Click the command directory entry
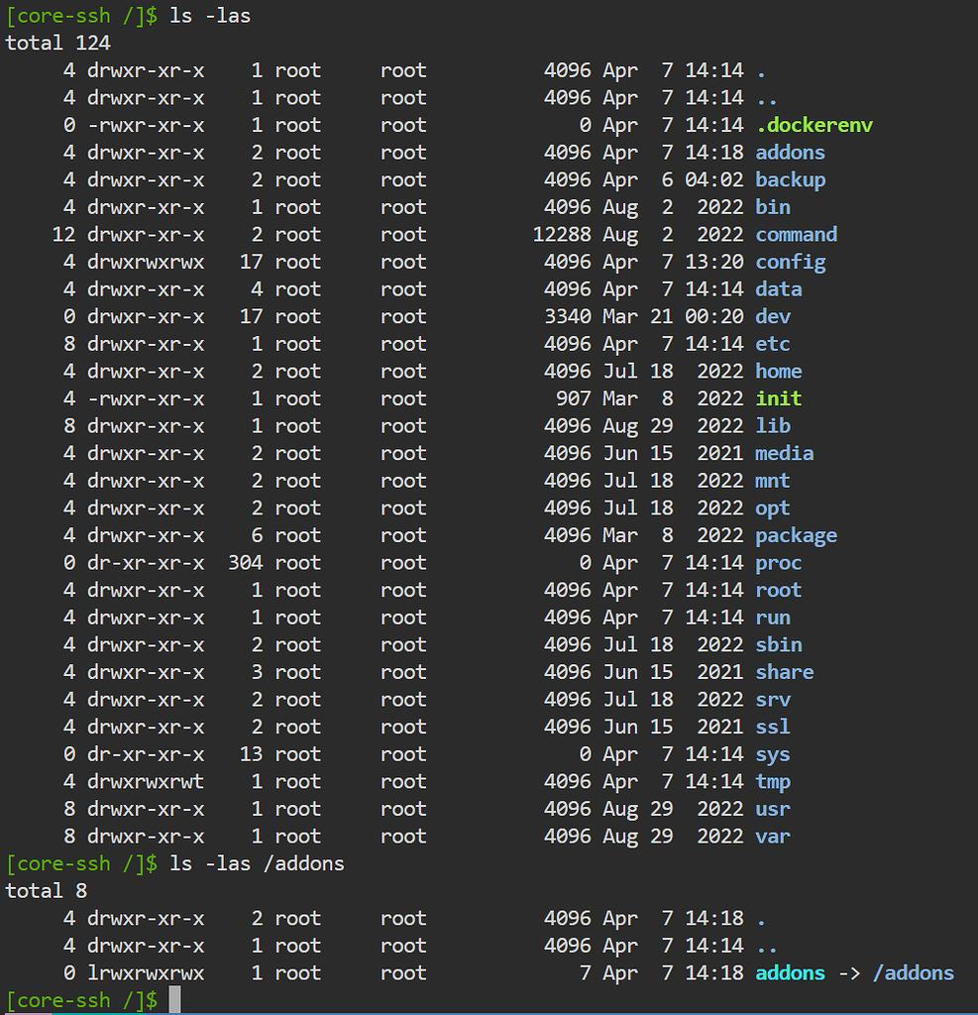 [x=796, y=234]
